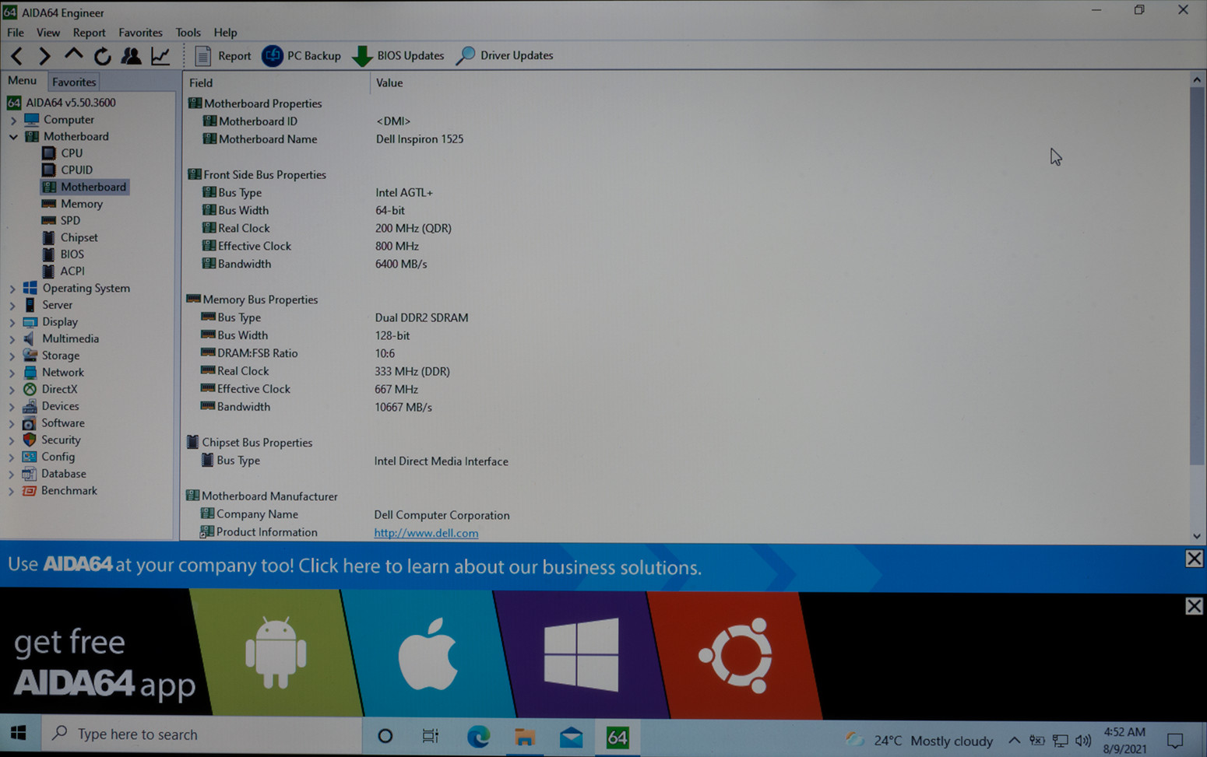Screen dimensions: 1207x757
Task: Click the Windows taskbar search box
Action: point(202,734)
